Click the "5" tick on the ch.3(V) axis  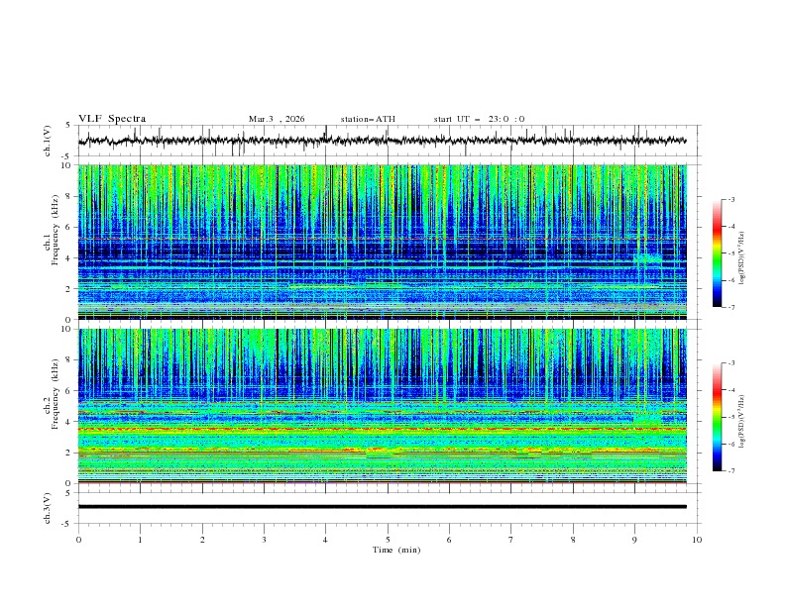68,493
